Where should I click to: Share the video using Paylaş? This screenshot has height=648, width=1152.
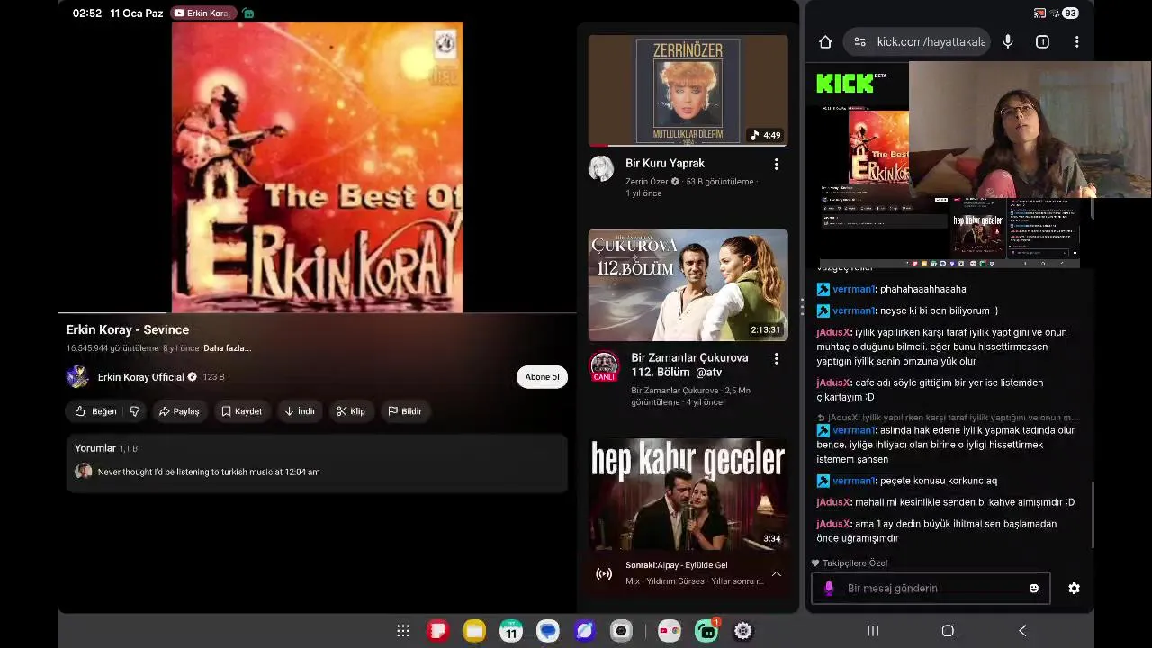[179, 411]
